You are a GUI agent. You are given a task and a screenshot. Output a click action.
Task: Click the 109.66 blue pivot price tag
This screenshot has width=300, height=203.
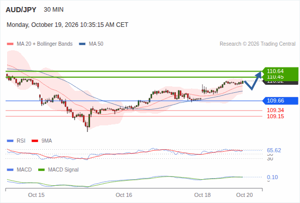[280, 100]
